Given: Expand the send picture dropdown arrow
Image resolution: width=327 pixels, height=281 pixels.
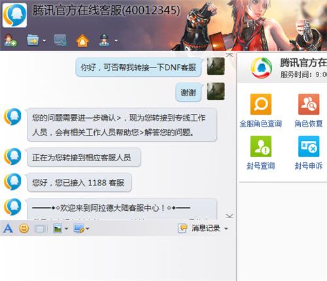Looking at the screenshot, I should click(66, 229).
